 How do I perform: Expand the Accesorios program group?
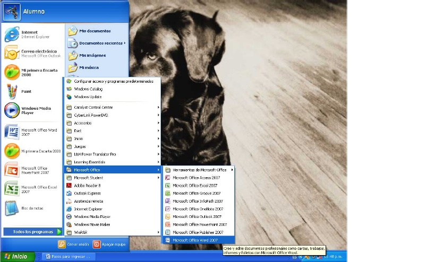82,123
